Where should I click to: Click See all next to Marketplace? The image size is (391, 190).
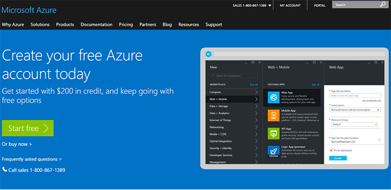(254, 85)
